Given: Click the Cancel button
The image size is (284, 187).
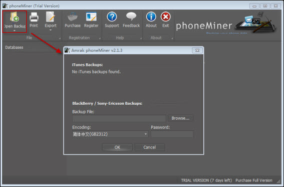Looking at the screenshot, I should point(150,147).
